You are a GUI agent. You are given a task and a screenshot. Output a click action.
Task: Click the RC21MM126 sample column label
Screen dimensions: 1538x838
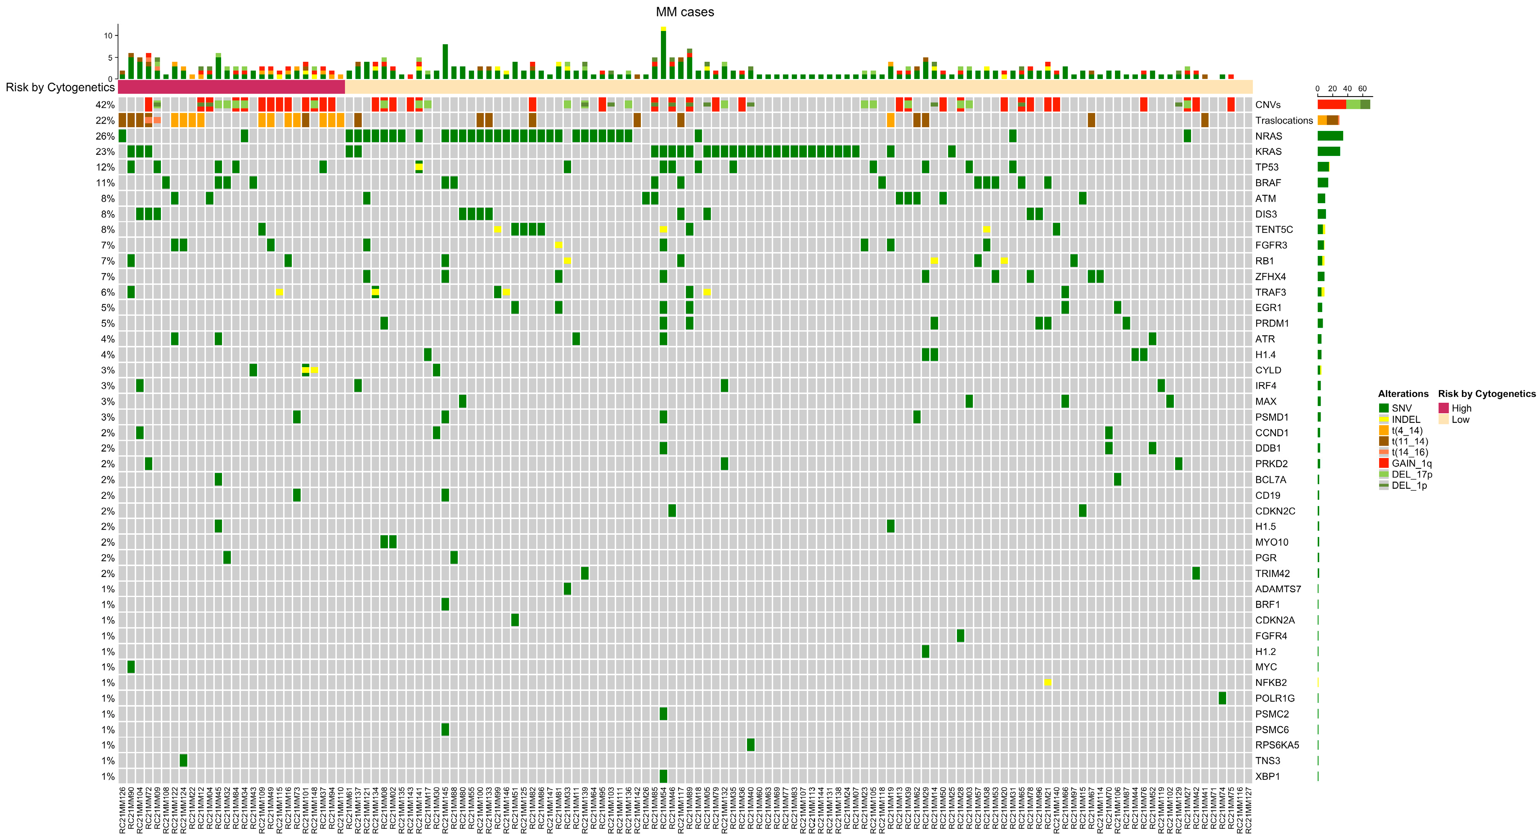point(122,810)
